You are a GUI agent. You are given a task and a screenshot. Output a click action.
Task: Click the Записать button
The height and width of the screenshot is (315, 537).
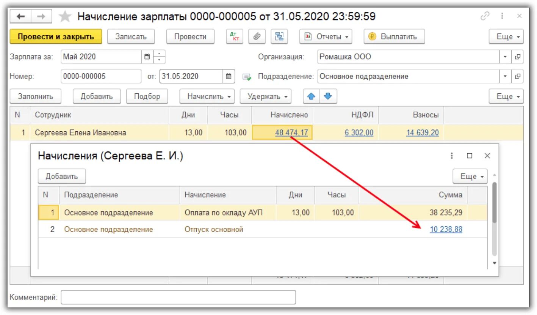131,36
